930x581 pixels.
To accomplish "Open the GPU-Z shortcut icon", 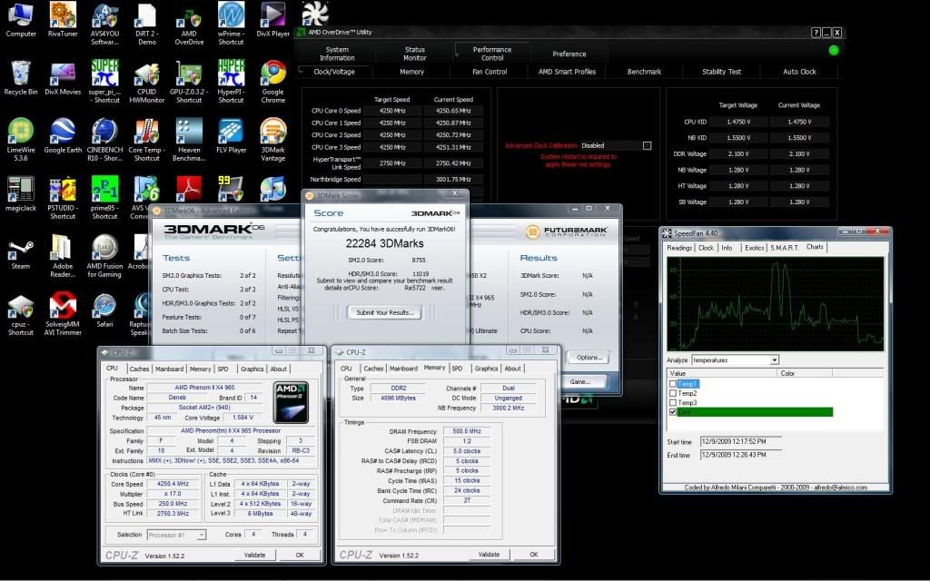I will coord(189,74).
